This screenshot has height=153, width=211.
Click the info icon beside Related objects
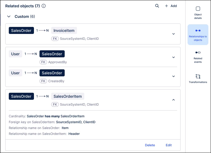click(x=44, y=6)
